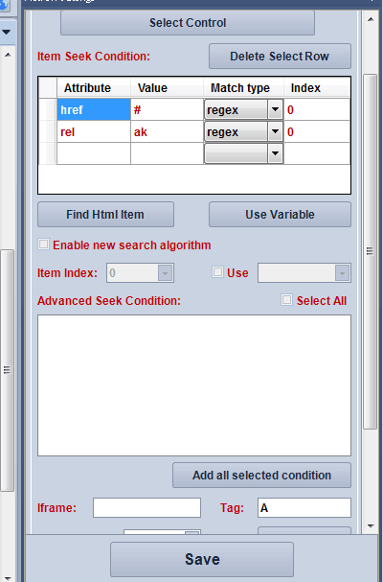Select the rel row's ak value cell
This screenshot has height=582, width=383.
click(168, 131)
